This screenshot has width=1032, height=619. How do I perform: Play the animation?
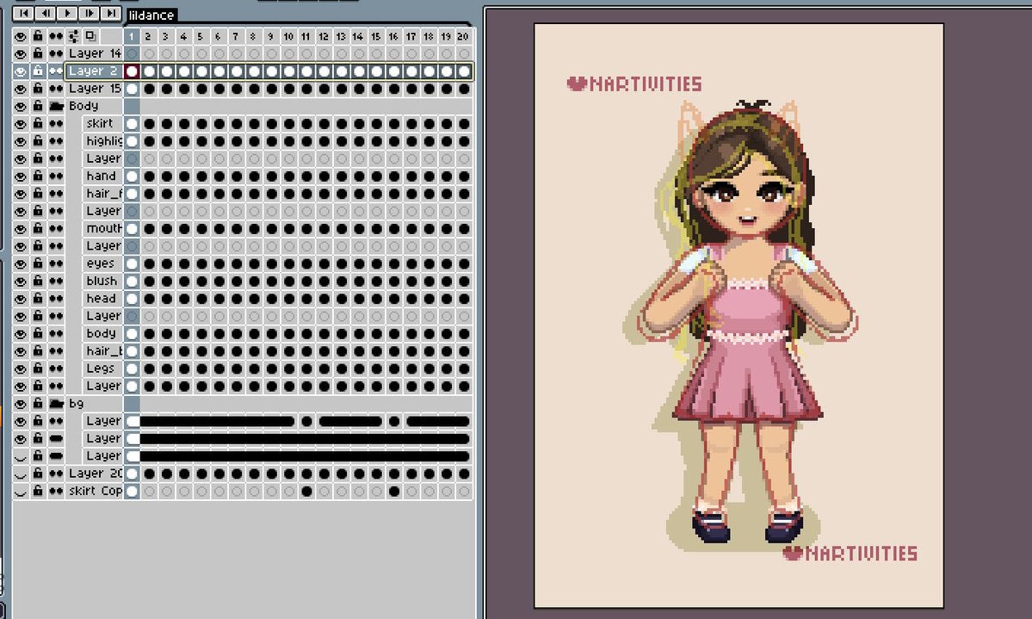click(x=67, y=13)
